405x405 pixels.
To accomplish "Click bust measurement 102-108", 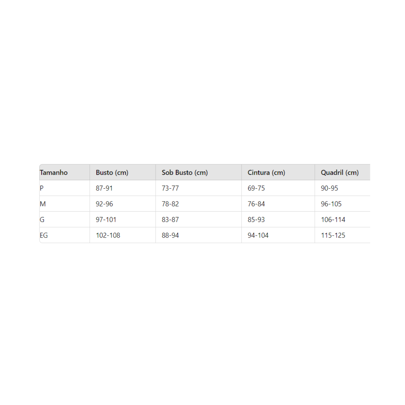I will pyautogui.click(x=108, y=235).
